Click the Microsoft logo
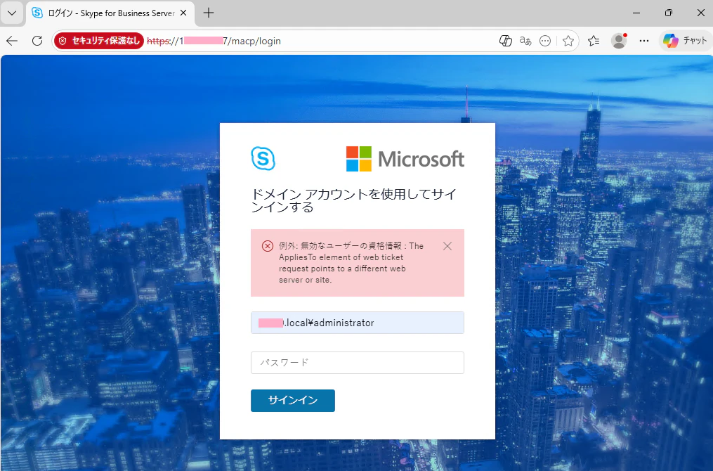The image size is (713, 471). tap(405, 159)
